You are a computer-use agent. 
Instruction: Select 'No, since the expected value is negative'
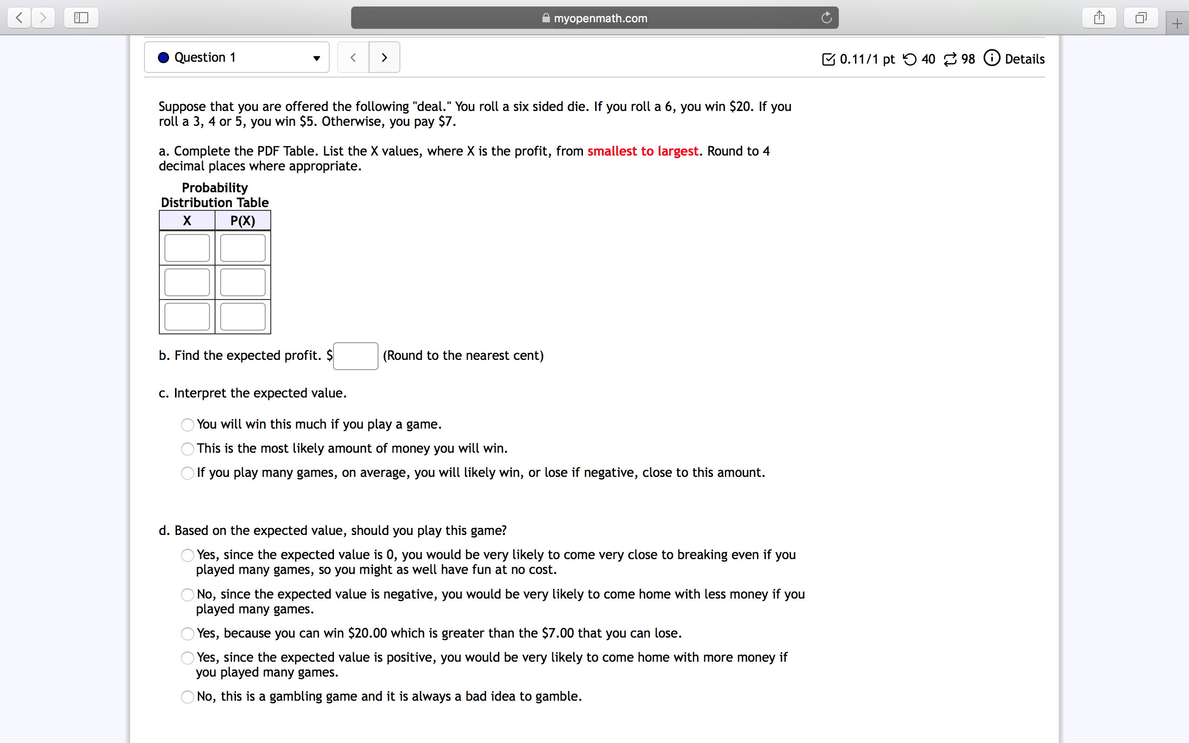(x=187, y=594)
